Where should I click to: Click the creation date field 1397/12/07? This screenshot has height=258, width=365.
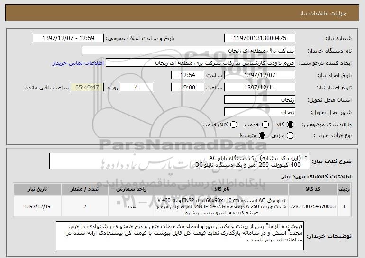[260, 75]
